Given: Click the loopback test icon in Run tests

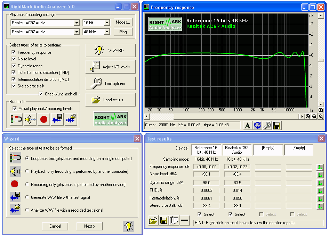Looking at the screenshot, I should (16, 119).
